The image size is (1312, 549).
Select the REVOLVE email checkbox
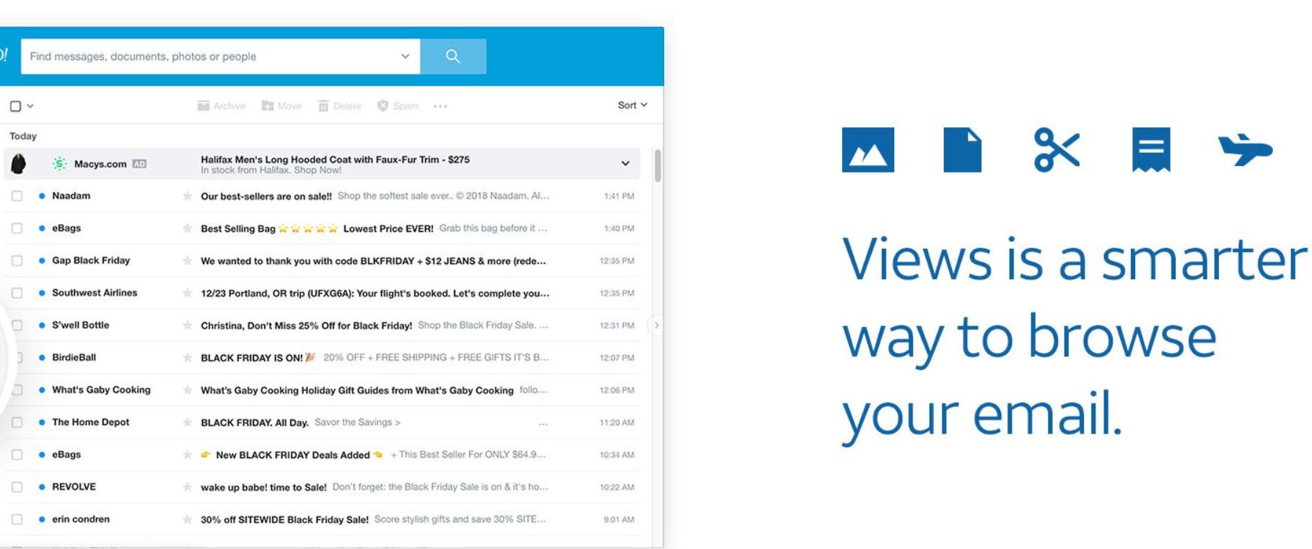17,487
